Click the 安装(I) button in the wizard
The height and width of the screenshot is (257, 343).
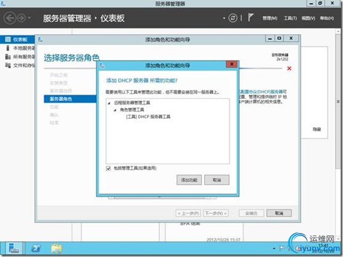tap(251, 213)
